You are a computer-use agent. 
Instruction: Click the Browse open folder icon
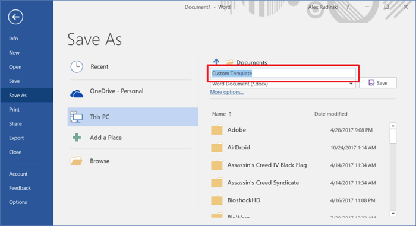[x=77, y=161]
